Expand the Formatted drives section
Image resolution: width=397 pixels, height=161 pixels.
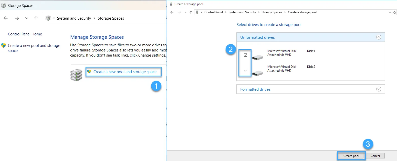click(x=379, y=89)
